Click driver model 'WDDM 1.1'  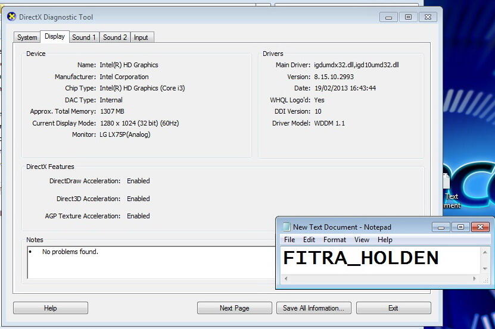[329, 123]
